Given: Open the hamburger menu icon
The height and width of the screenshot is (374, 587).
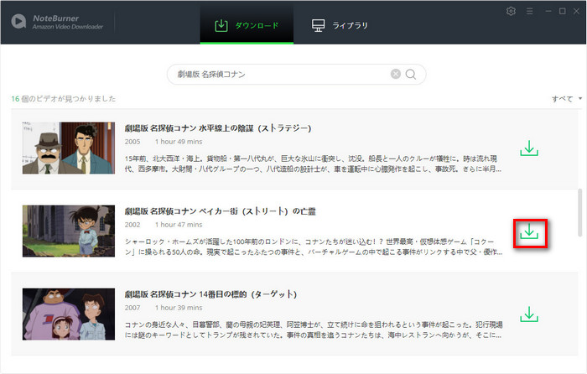Looking at the screenshot, I should coord(529,11).
